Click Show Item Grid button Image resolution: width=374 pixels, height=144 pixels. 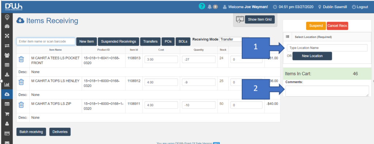[x=260, y=19]
